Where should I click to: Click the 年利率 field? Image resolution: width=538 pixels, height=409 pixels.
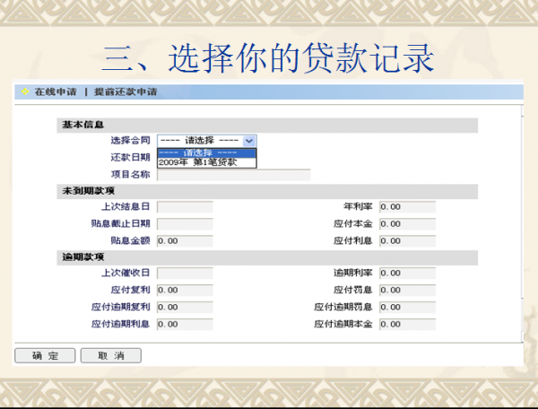407,207
